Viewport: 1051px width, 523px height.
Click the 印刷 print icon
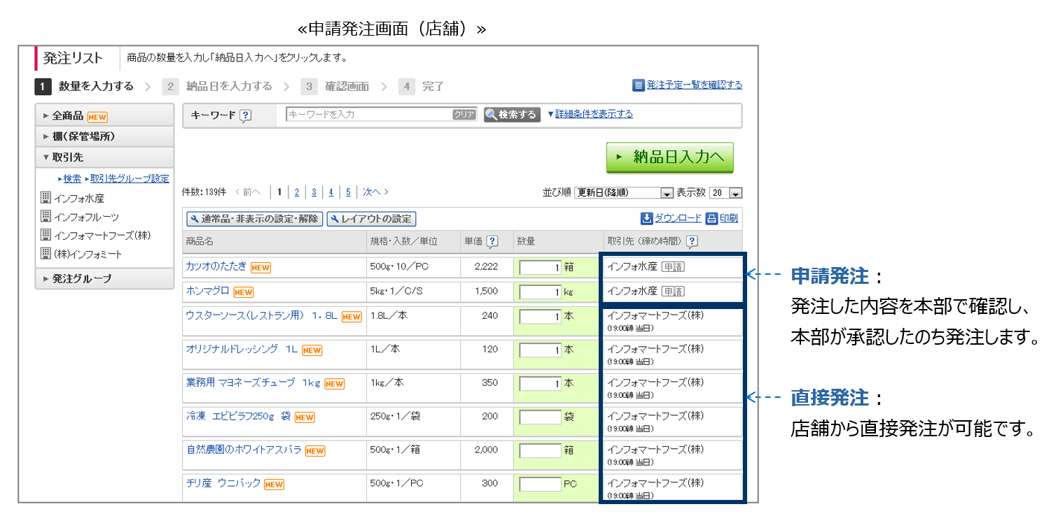coord(711,218)
